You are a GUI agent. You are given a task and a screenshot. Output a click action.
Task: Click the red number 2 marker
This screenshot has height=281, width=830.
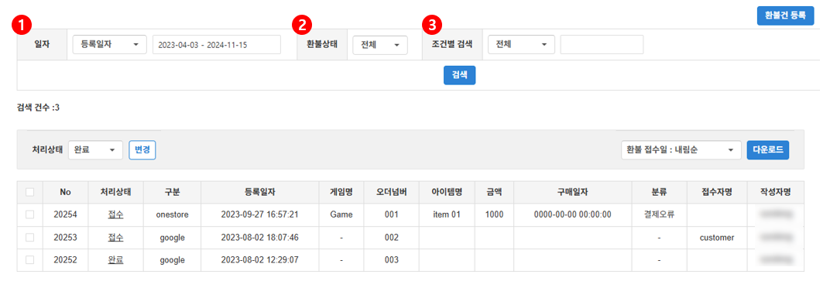(303, 23)
